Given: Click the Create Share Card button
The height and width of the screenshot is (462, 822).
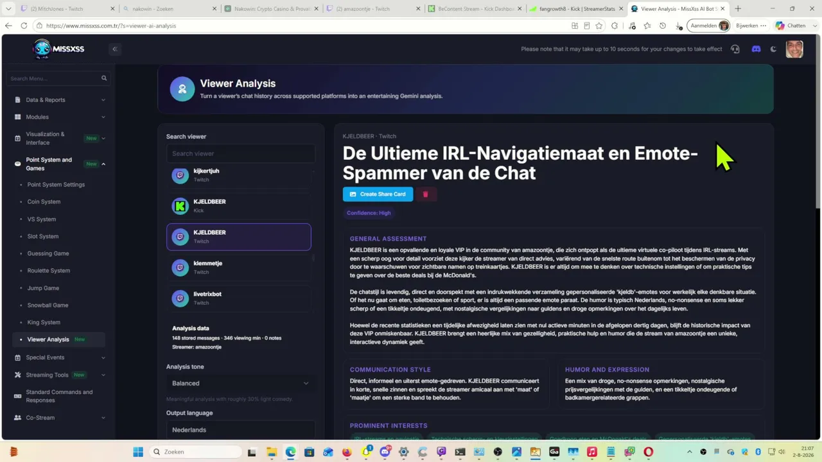Looking at the screenshot, I should 378,194.
